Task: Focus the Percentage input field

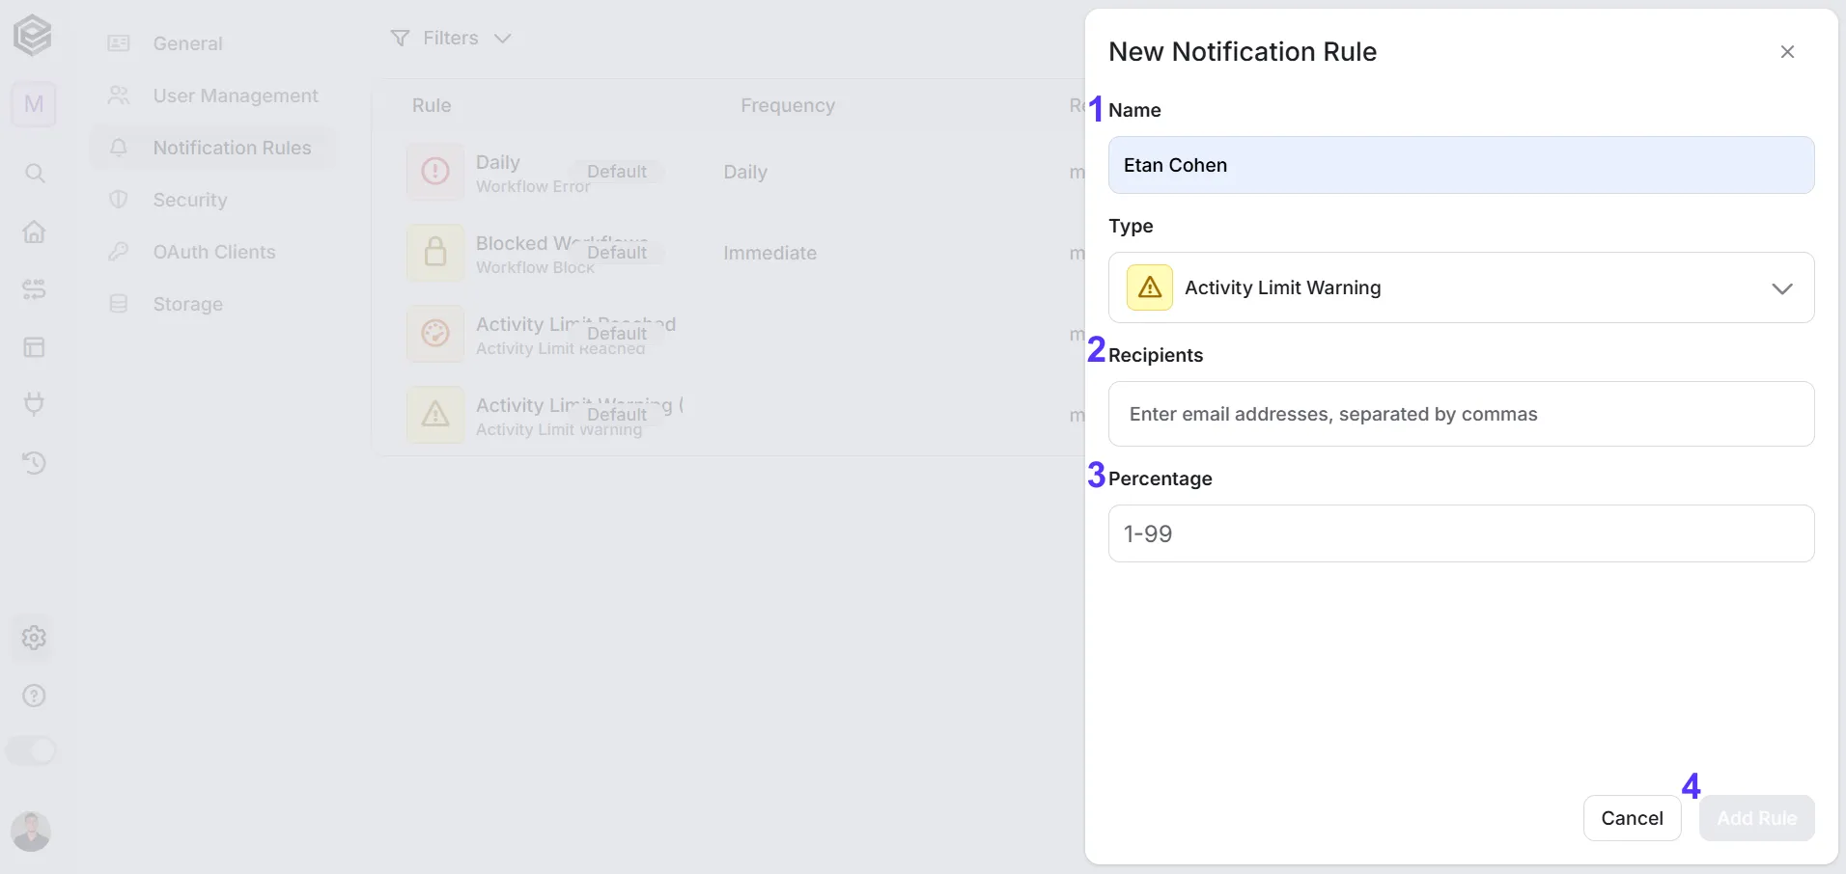Action: point(1461,533)
